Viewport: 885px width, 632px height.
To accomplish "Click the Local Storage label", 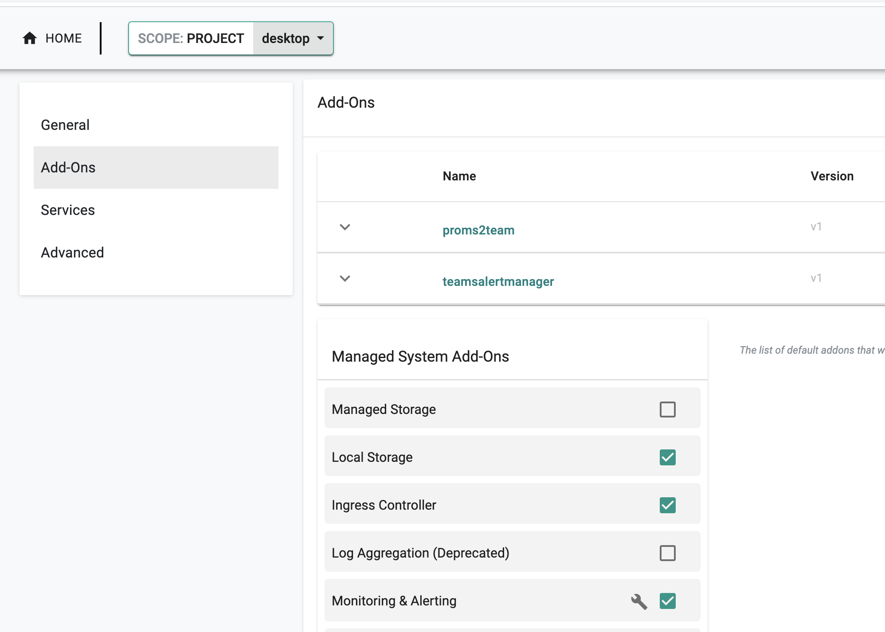I will [x=372, y=457].
